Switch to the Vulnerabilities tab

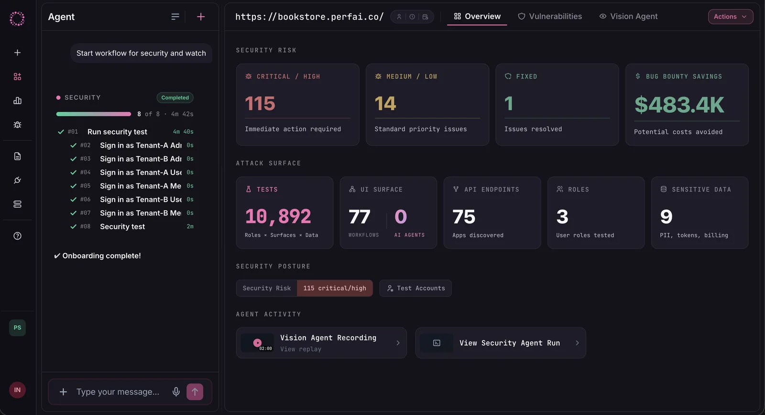pos(550,16)
